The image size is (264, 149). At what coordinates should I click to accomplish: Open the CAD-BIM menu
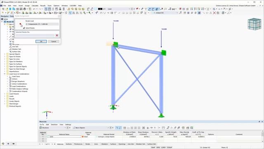click(73, 5)
